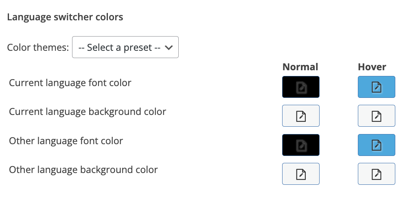Click the chevron arrow of the preset selector

(169, 48)
